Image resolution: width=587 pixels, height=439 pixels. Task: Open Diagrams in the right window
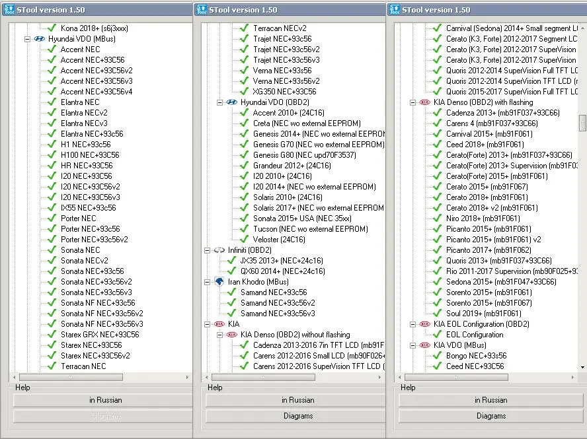(x=490, y=416)
